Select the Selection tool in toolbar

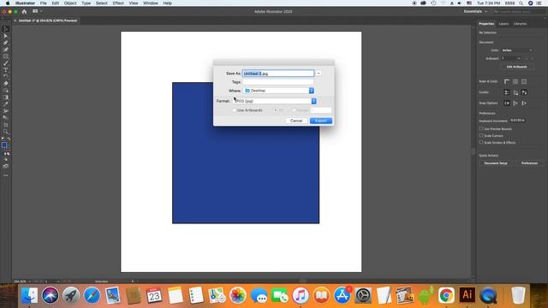[6, 29]
